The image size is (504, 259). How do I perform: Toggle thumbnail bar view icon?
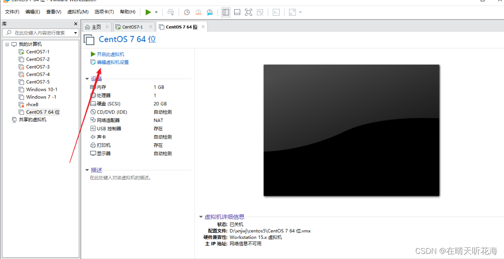(x=237, y=12)
